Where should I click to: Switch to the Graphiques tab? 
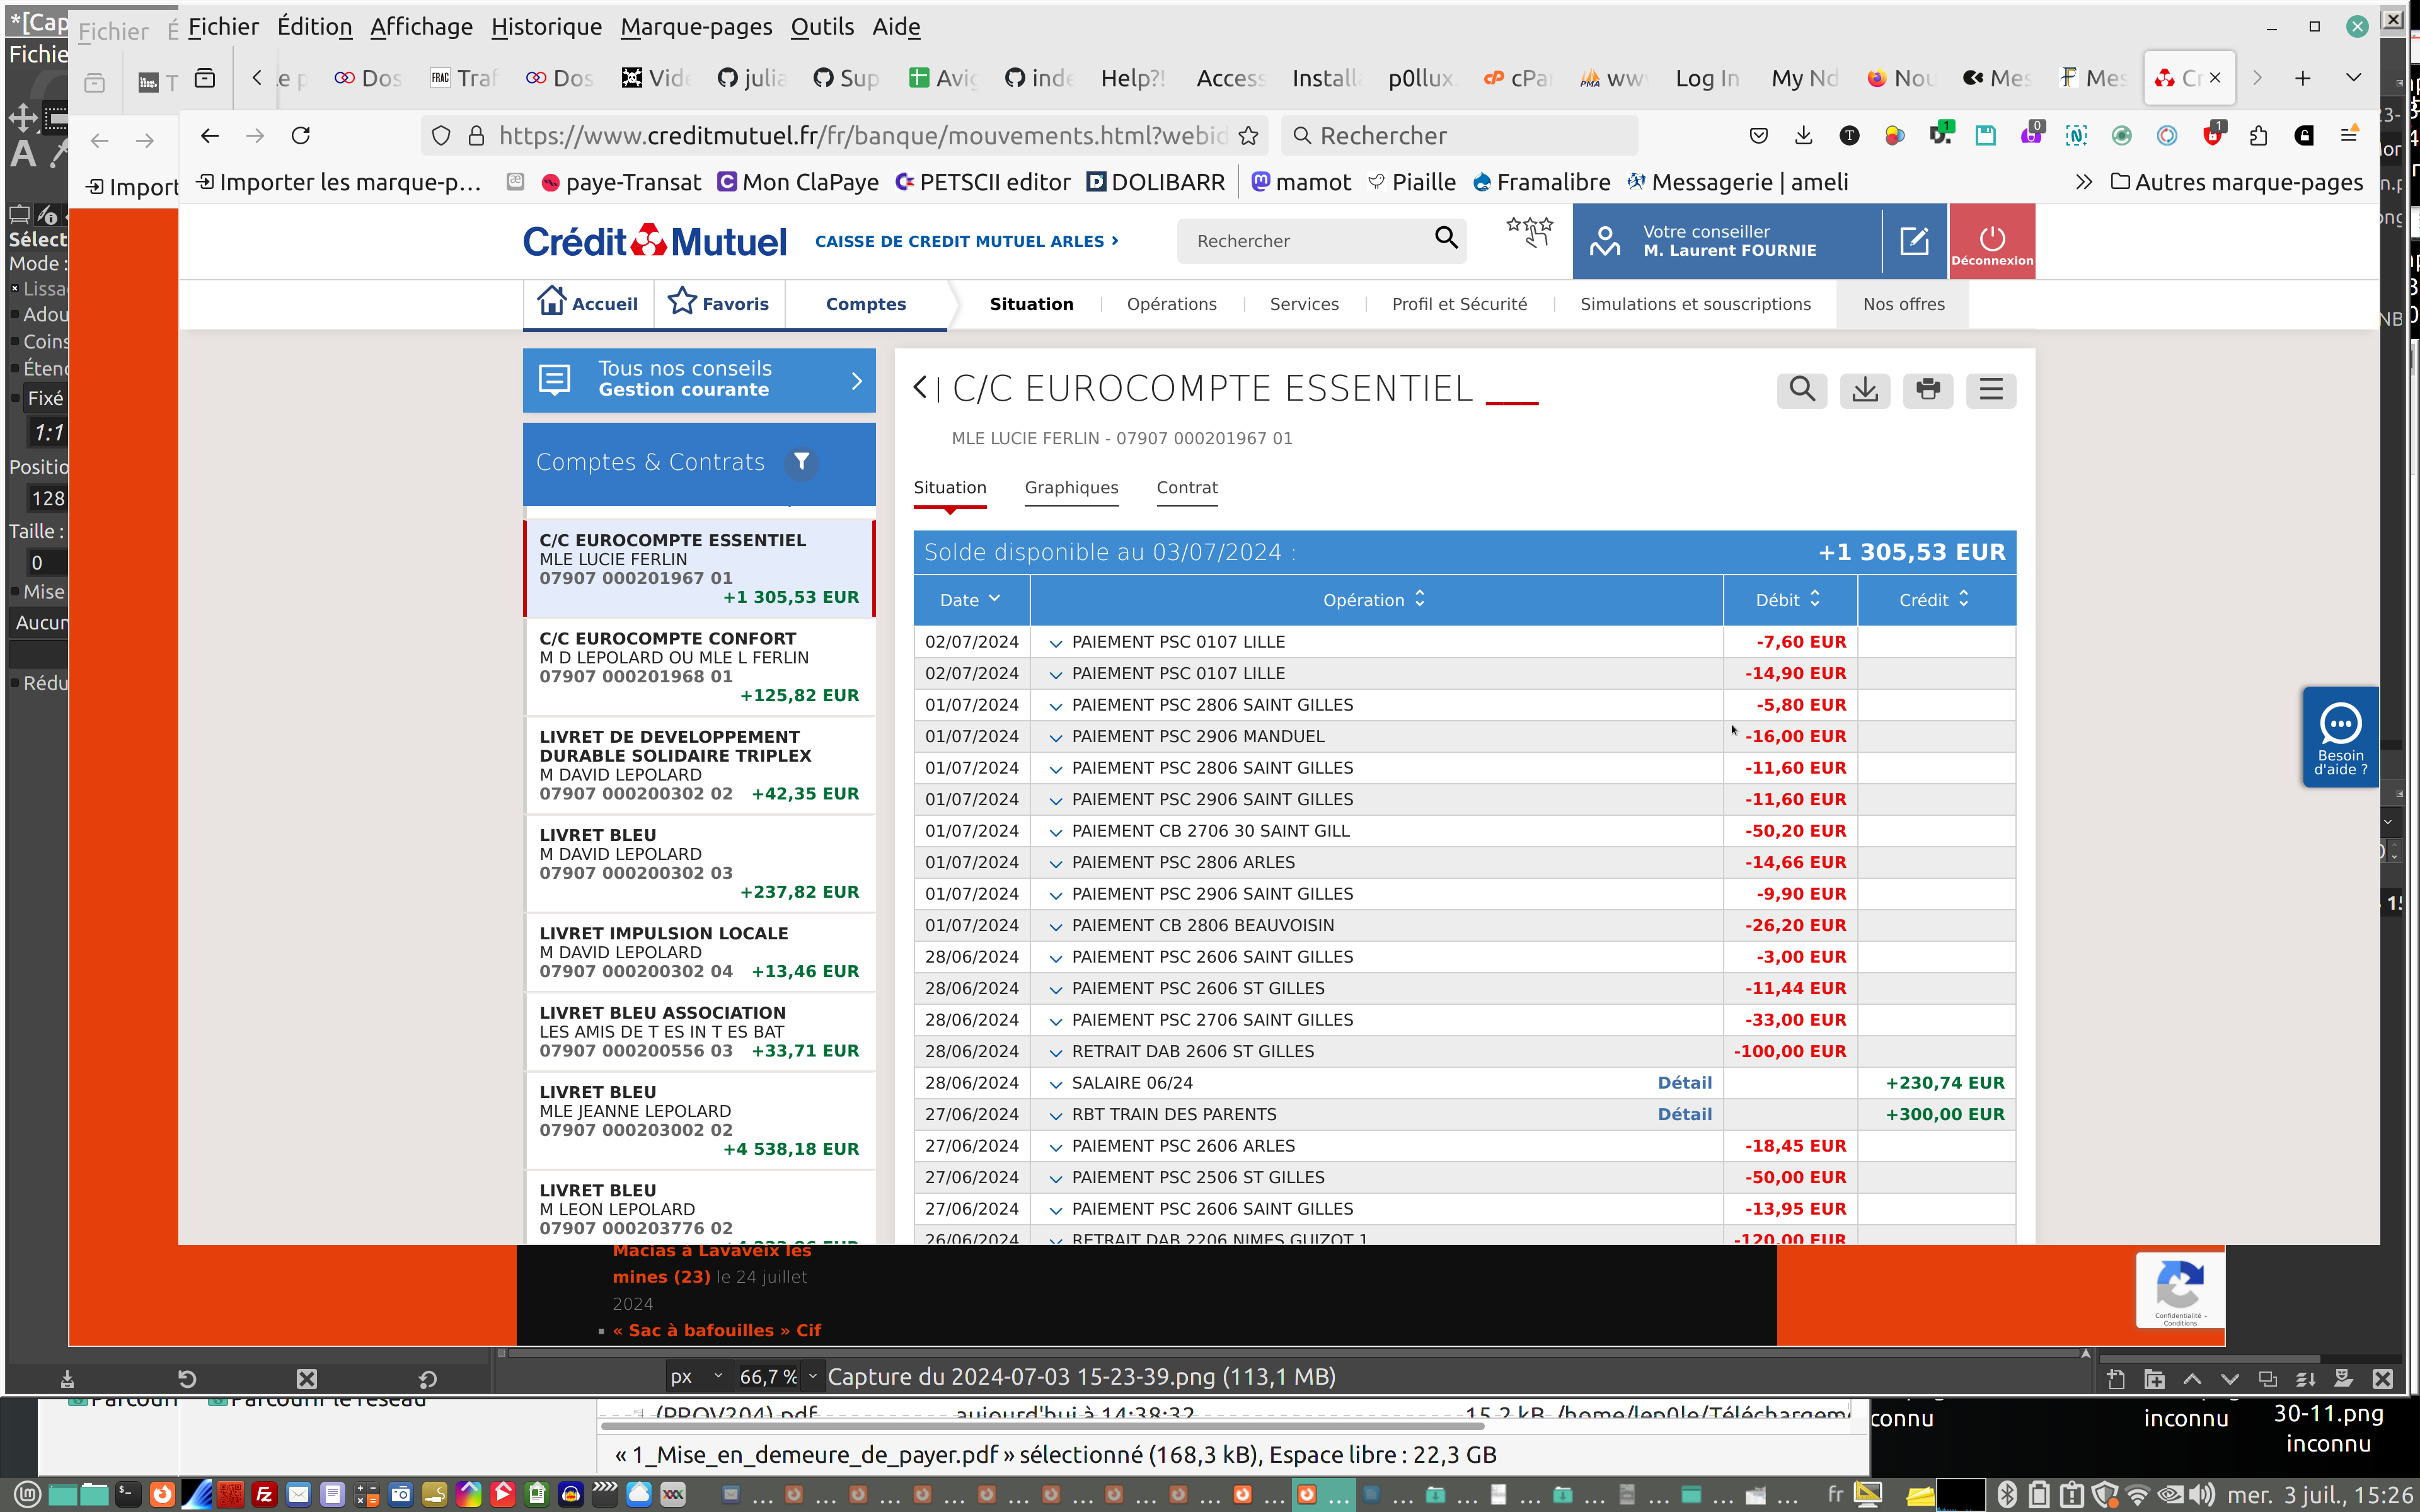coord(1071,488)
